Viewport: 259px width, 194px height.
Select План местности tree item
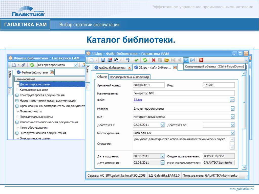coord(31,111)
